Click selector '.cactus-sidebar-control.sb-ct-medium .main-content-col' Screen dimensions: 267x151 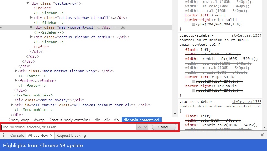tap(220, 104)
